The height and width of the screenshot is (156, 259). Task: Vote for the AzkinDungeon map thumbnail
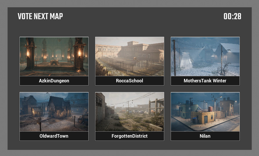(54, 56)
